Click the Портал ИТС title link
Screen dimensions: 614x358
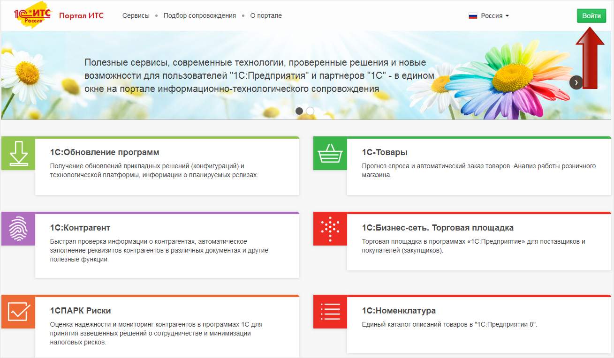tap(81, 15)
